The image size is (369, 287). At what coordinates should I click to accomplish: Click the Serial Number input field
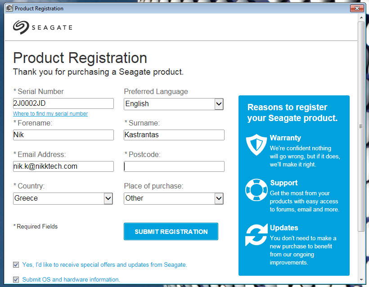tap(63, 103)
